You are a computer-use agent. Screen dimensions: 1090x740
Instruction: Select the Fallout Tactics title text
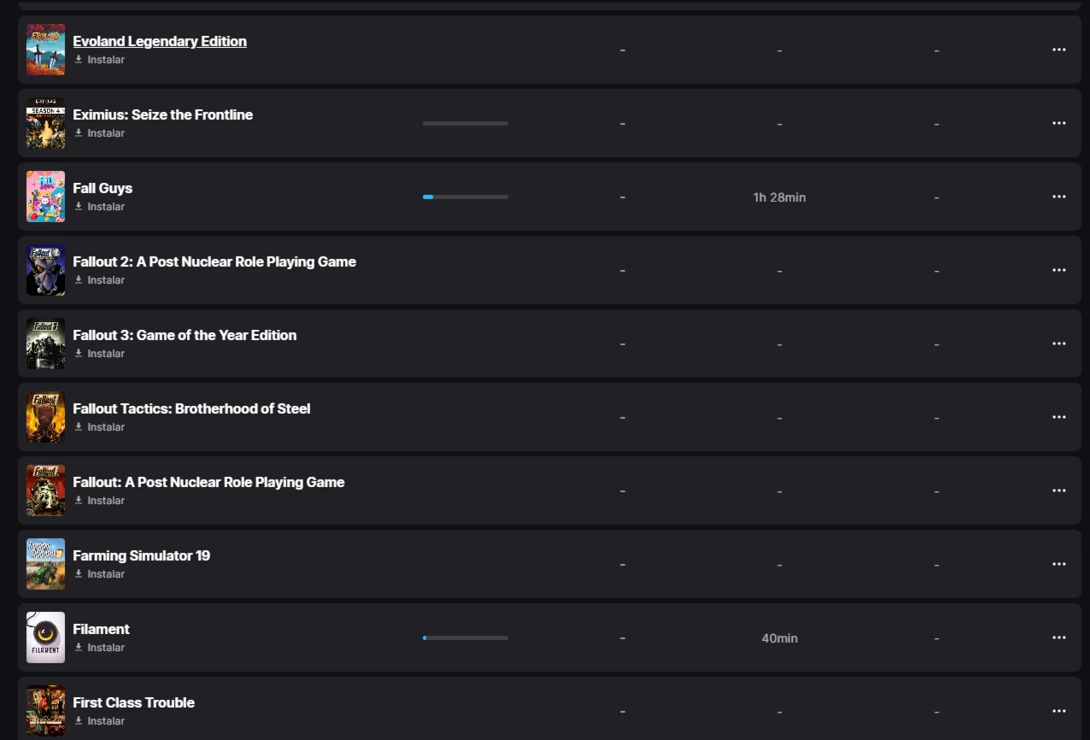click(191, 408)
